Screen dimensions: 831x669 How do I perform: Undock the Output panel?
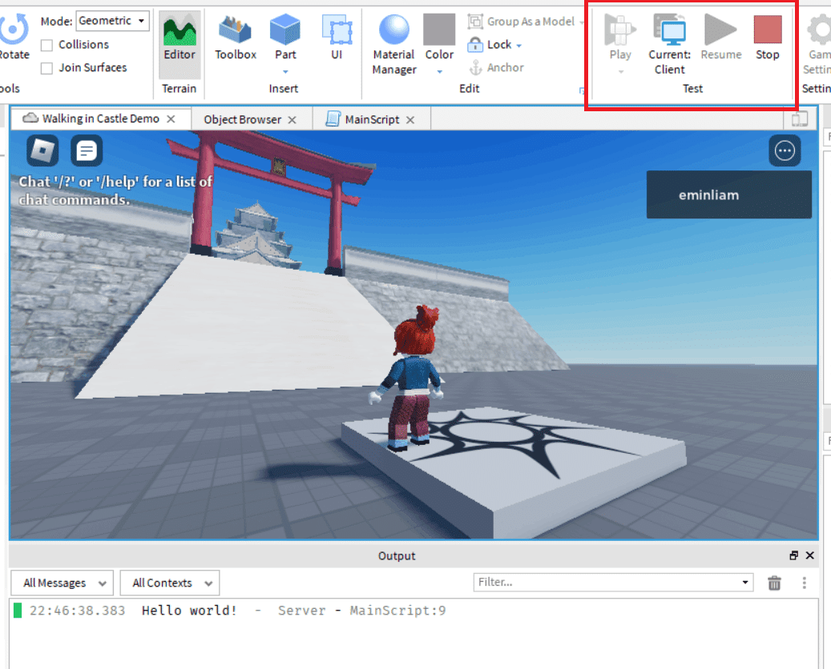click(x=793, y=555)
